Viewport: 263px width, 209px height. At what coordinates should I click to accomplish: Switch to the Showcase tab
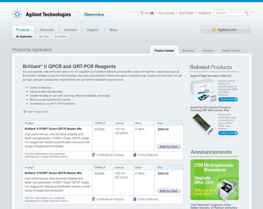coord(188,50)
